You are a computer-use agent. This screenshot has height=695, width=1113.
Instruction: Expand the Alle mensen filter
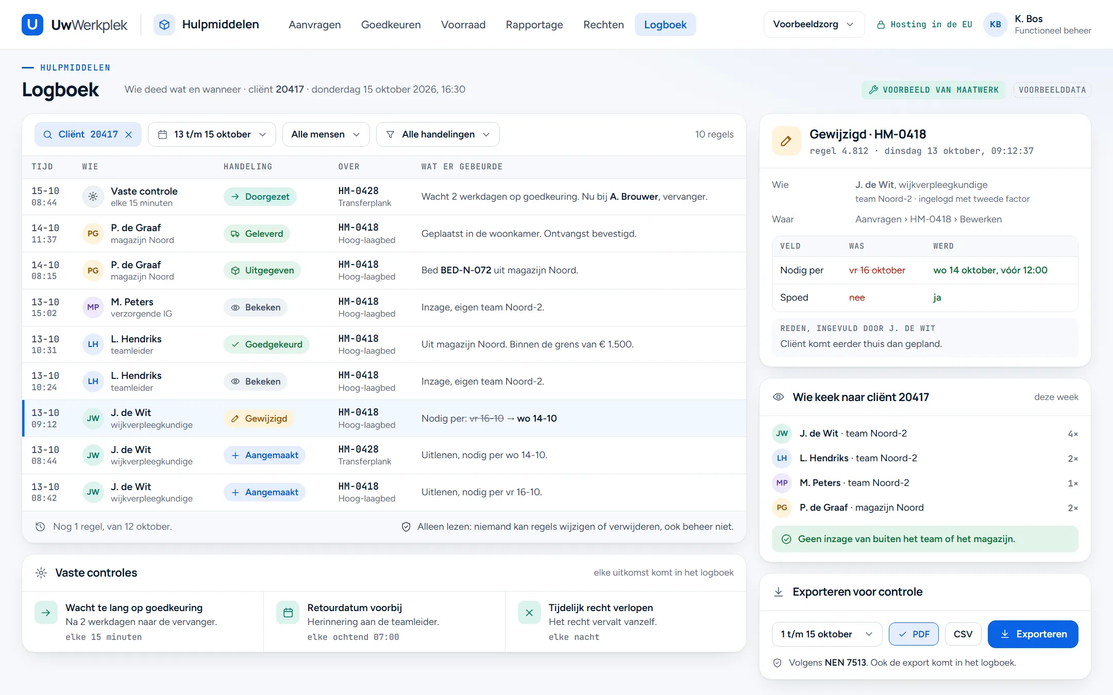326,134
